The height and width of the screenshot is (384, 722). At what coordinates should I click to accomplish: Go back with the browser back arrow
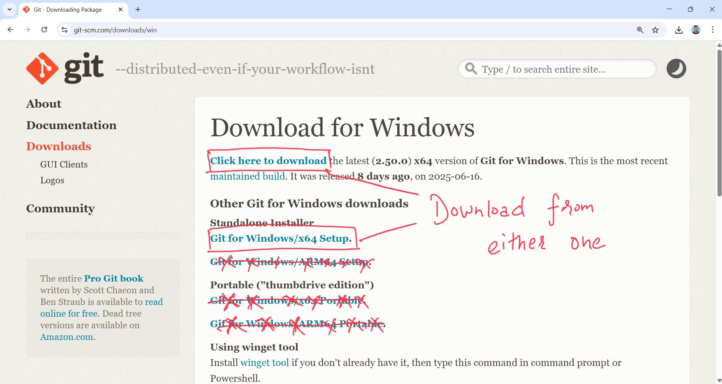click(10, 30)
